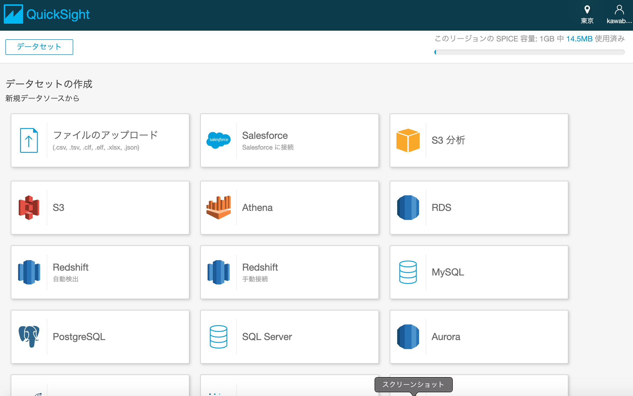This screenshot has height=396, width=633.
Task: Select the PostgreSQL data source label
Action: [x=79, y=337]
